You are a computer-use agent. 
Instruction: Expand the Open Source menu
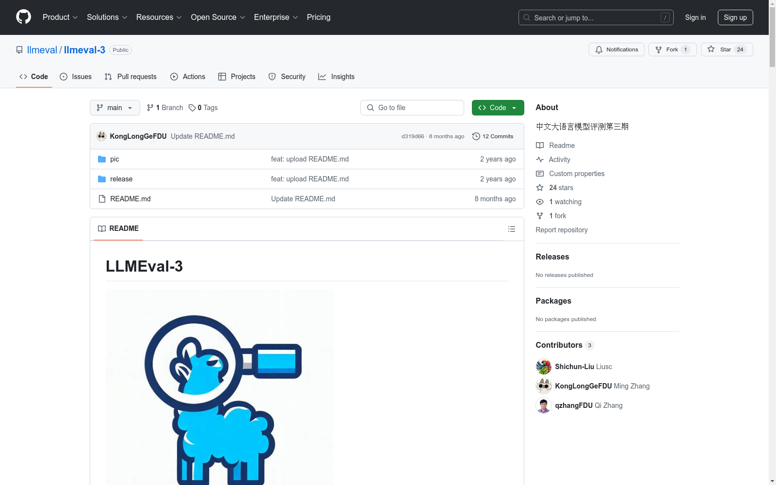[x=218, y=17]
